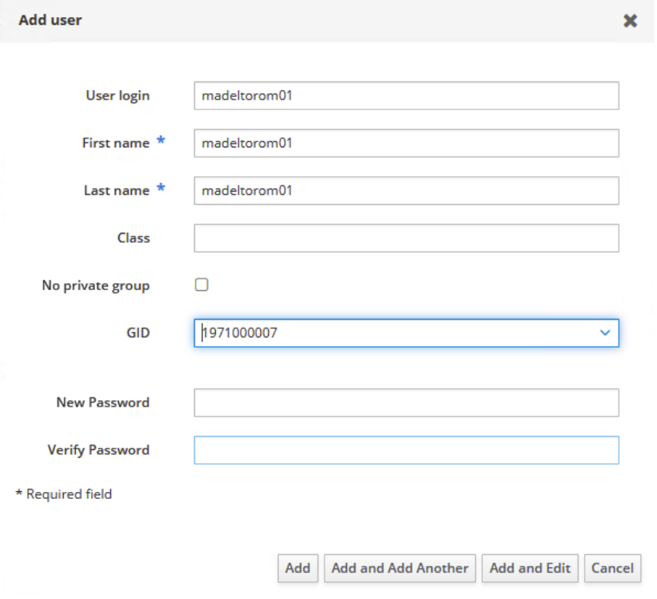Focus the First name input box

click(405, 144)
